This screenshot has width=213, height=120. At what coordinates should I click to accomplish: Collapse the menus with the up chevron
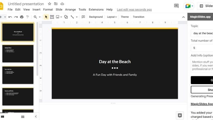tap(184, 17)
